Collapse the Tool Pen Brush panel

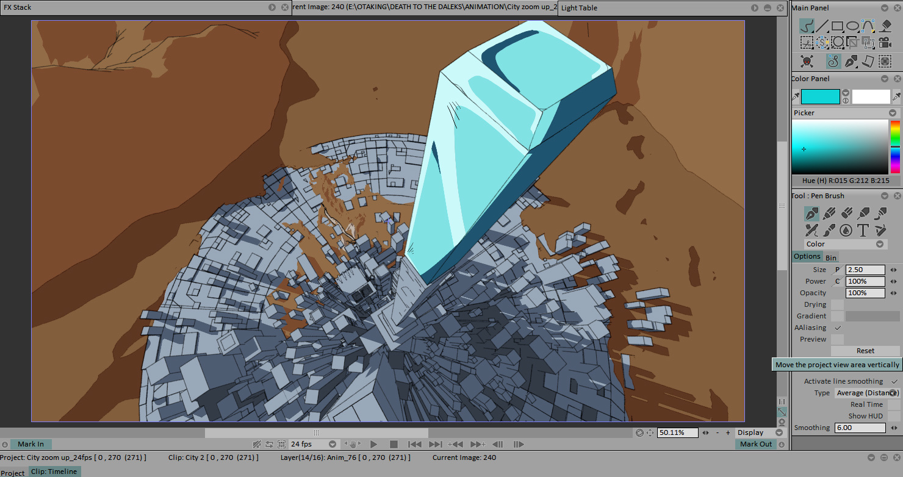pyautogui.click(x=885, y=196)
